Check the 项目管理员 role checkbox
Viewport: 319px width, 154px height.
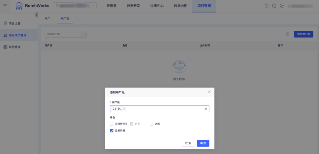click(112, 124)
